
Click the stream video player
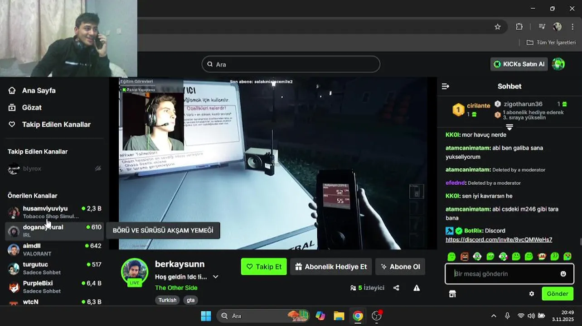tap(272, 163)
